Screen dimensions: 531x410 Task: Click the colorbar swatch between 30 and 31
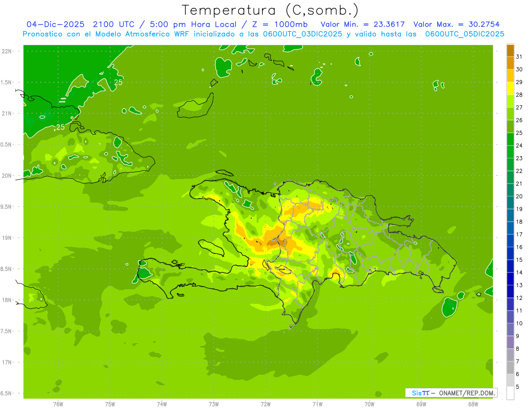pyautogui.click(x=510, y=63)
